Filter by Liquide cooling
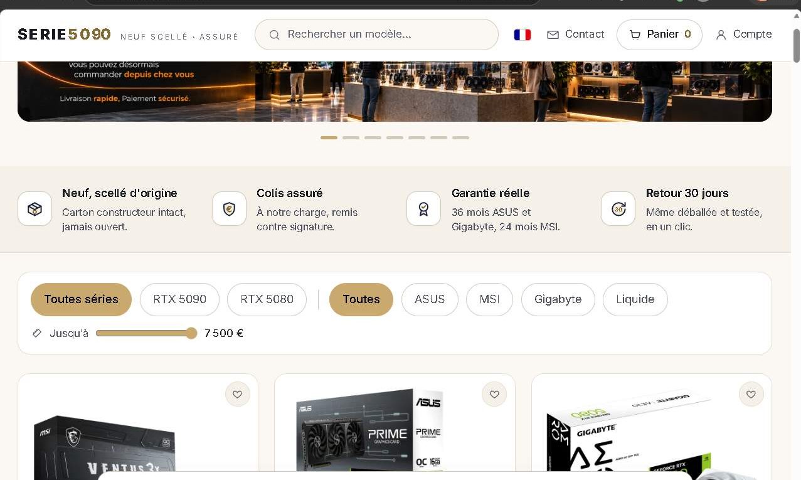This screenshot has height=480, width=801. pos(635,299)
